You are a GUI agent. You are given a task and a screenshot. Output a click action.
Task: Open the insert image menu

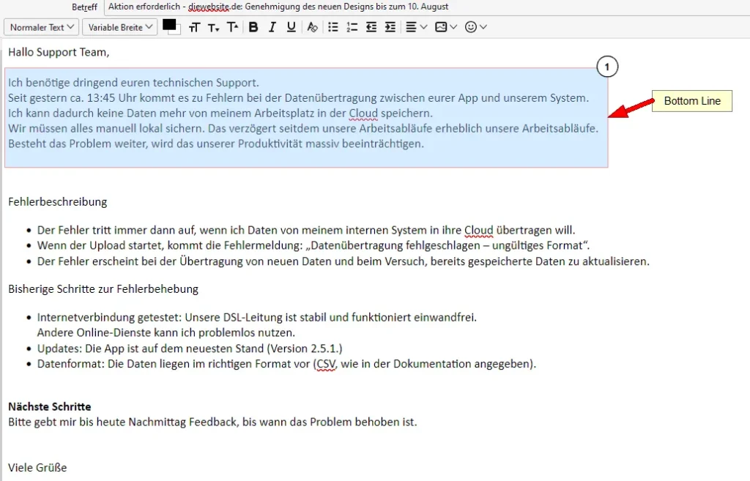pyautogui.click(x=442, y=27)
